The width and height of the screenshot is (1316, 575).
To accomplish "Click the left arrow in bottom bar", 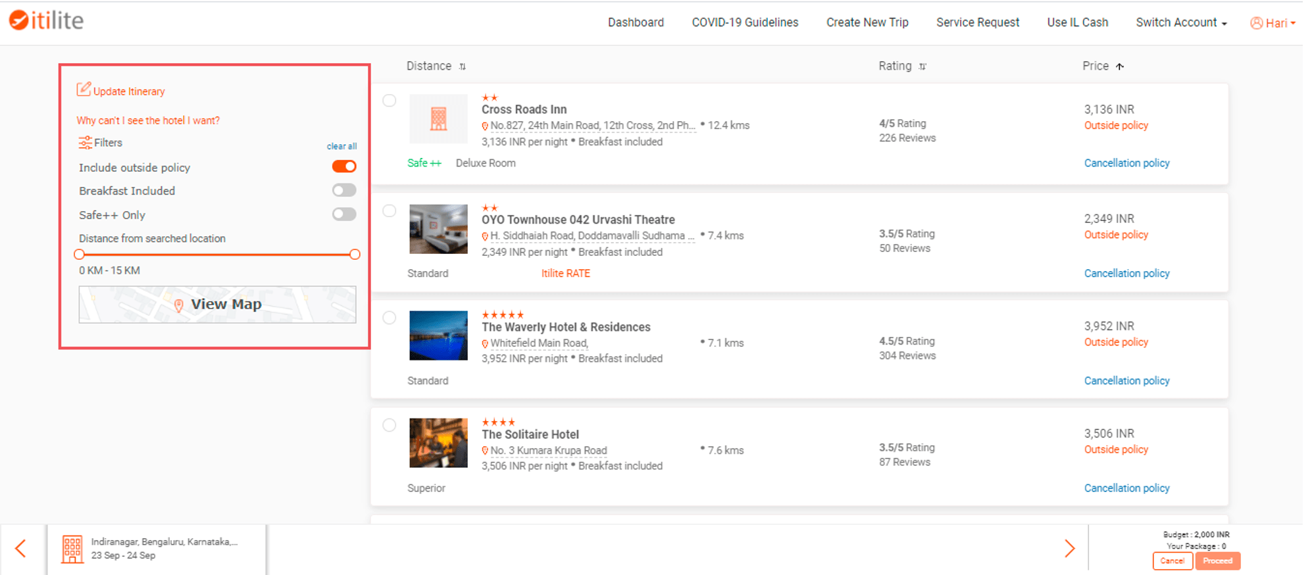I will click(x=21, y=549).
